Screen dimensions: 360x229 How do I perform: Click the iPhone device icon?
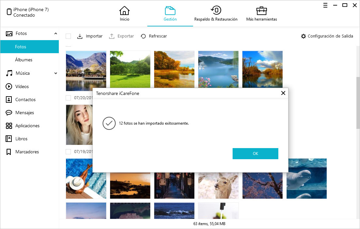tap(9, 12)
